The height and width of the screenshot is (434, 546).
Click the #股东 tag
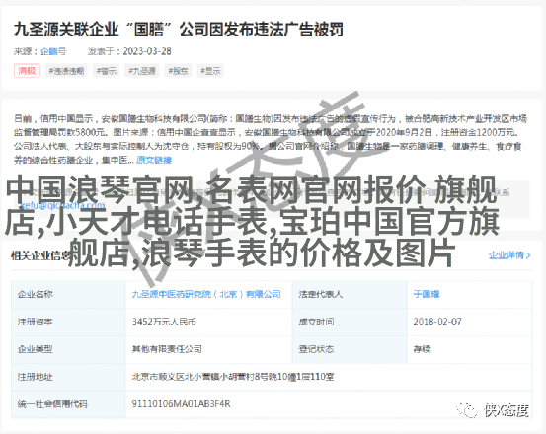coord(178,71)
